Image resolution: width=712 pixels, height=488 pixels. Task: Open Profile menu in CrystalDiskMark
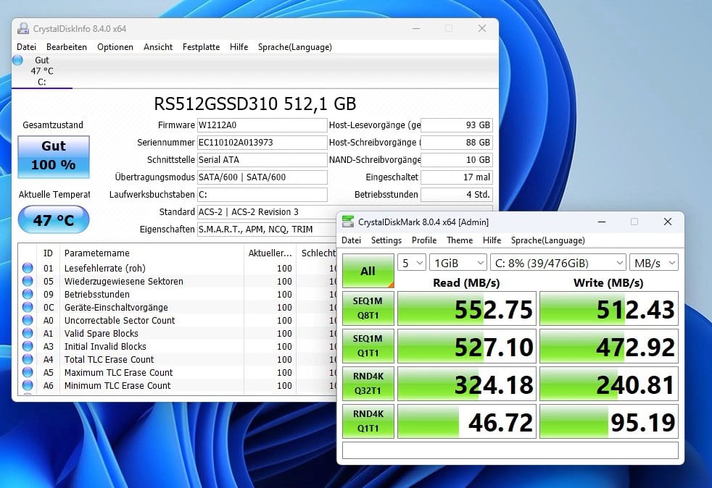[424, 240]
